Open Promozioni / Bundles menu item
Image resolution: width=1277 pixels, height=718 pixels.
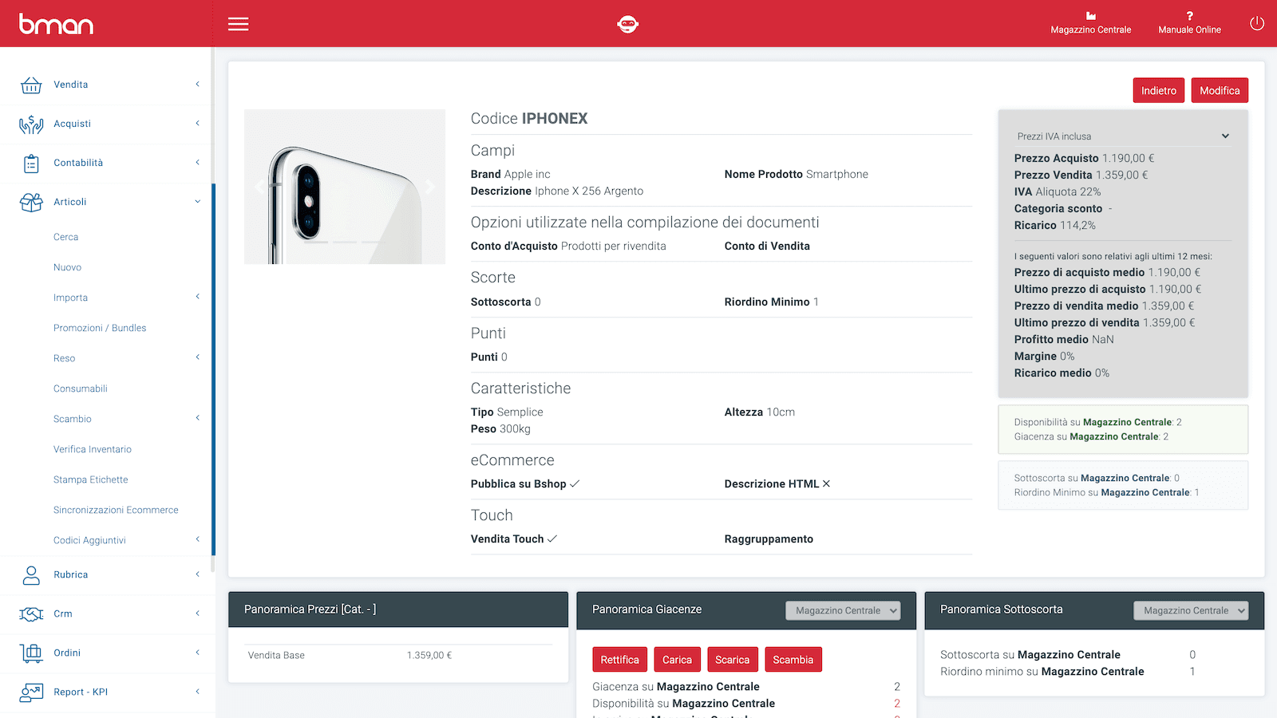[x=100, y=328]
